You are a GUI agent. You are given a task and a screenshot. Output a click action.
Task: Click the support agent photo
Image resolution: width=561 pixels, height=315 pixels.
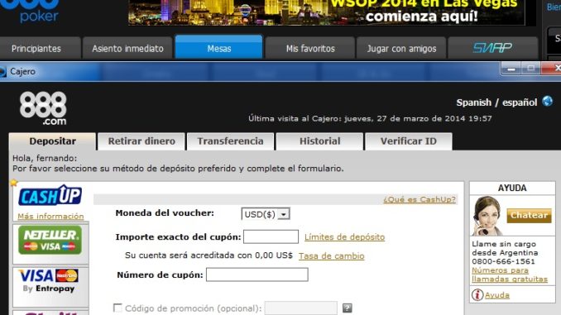coord(487,216)
